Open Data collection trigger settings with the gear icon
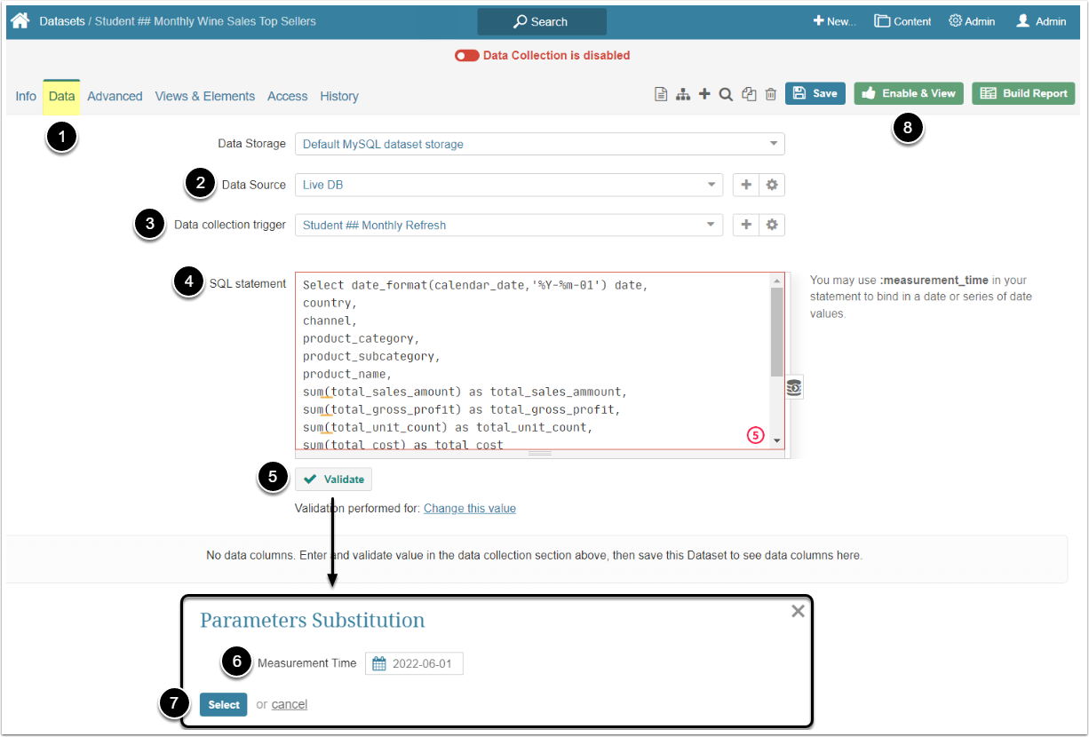 click(772, 225)
